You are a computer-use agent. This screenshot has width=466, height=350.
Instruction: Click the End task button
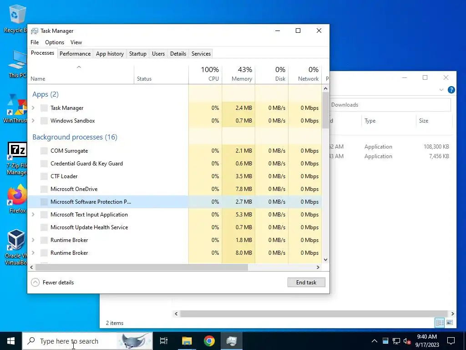coord(306,283)
